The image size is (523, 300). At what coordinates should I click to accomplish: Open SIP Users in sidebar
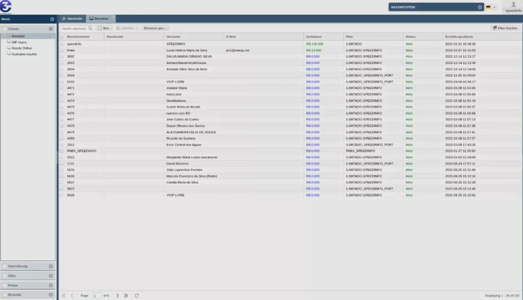click(19, 42)
